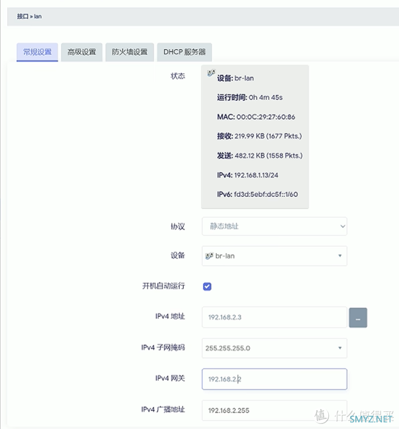The height and width of the screenshot is (429, 399).
Task: Click the IPv6 fd3d:5ebf:dc5f::1/60 status text
Action: pyautogui.click(x=257, y=194)
